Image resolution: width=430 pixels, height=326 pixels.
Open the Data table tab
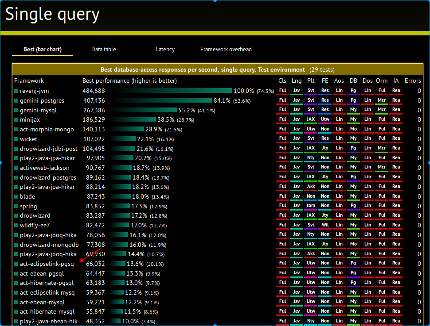coord(103,49)
